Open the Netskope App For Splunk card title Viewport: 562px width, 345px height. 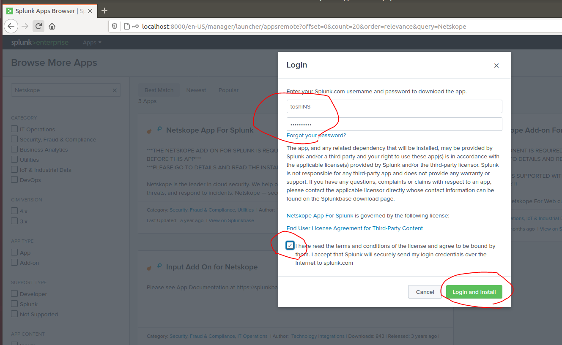[210, 130]
